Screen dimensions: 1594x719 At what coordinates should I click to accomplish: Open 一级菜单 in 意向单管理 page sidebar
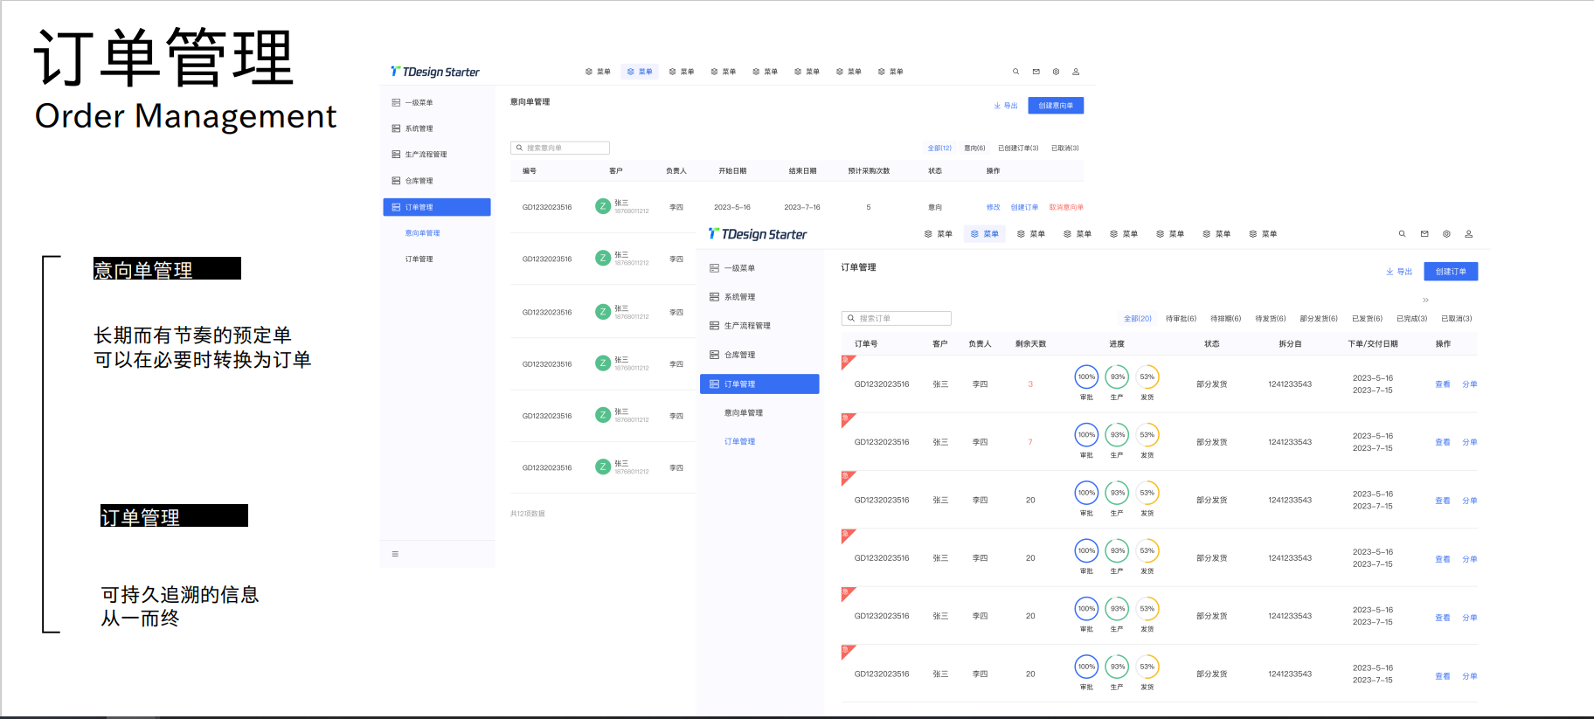click(x=412, y=103)
